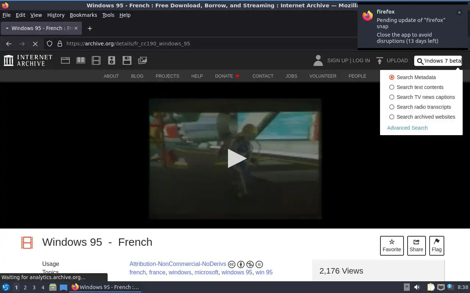Open the File menu
Screen dimensions: 470x293
pos(7,15)
